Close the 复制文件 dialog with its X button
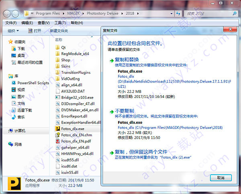241x194 pixels. click(230, 29)
